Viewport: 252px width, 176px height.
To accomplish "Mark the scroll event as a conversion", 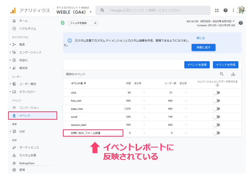I will [x=217, y=117].
